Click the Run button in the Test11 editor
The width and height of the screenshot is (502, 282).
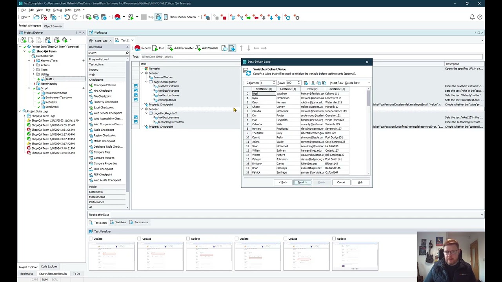[158, 48]
